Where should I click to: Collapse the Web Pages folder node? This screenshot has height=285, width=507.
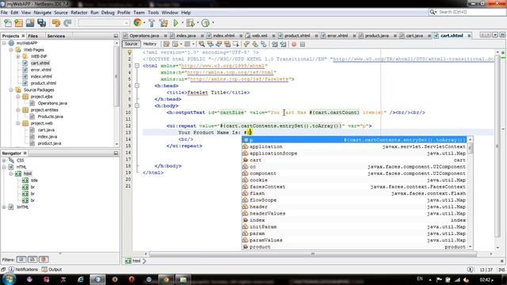pos(11,50)
